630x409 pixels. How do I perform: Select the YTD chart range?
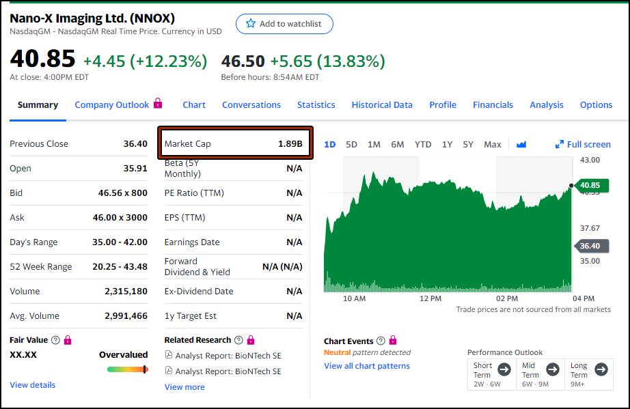click(423, 145)
